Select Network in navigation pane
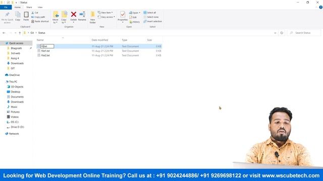Image resolution: width=323 pixels, height=181 pixels. pos(14,134)
